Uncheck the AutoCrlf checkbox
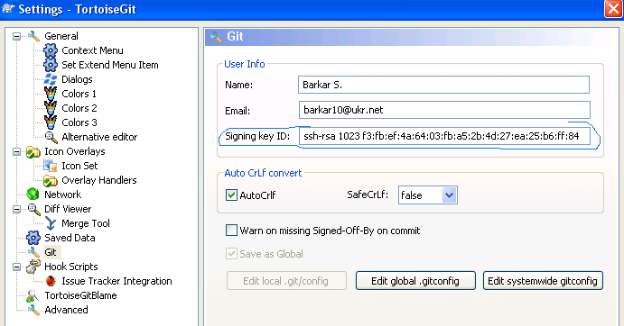 coord(231,195)
